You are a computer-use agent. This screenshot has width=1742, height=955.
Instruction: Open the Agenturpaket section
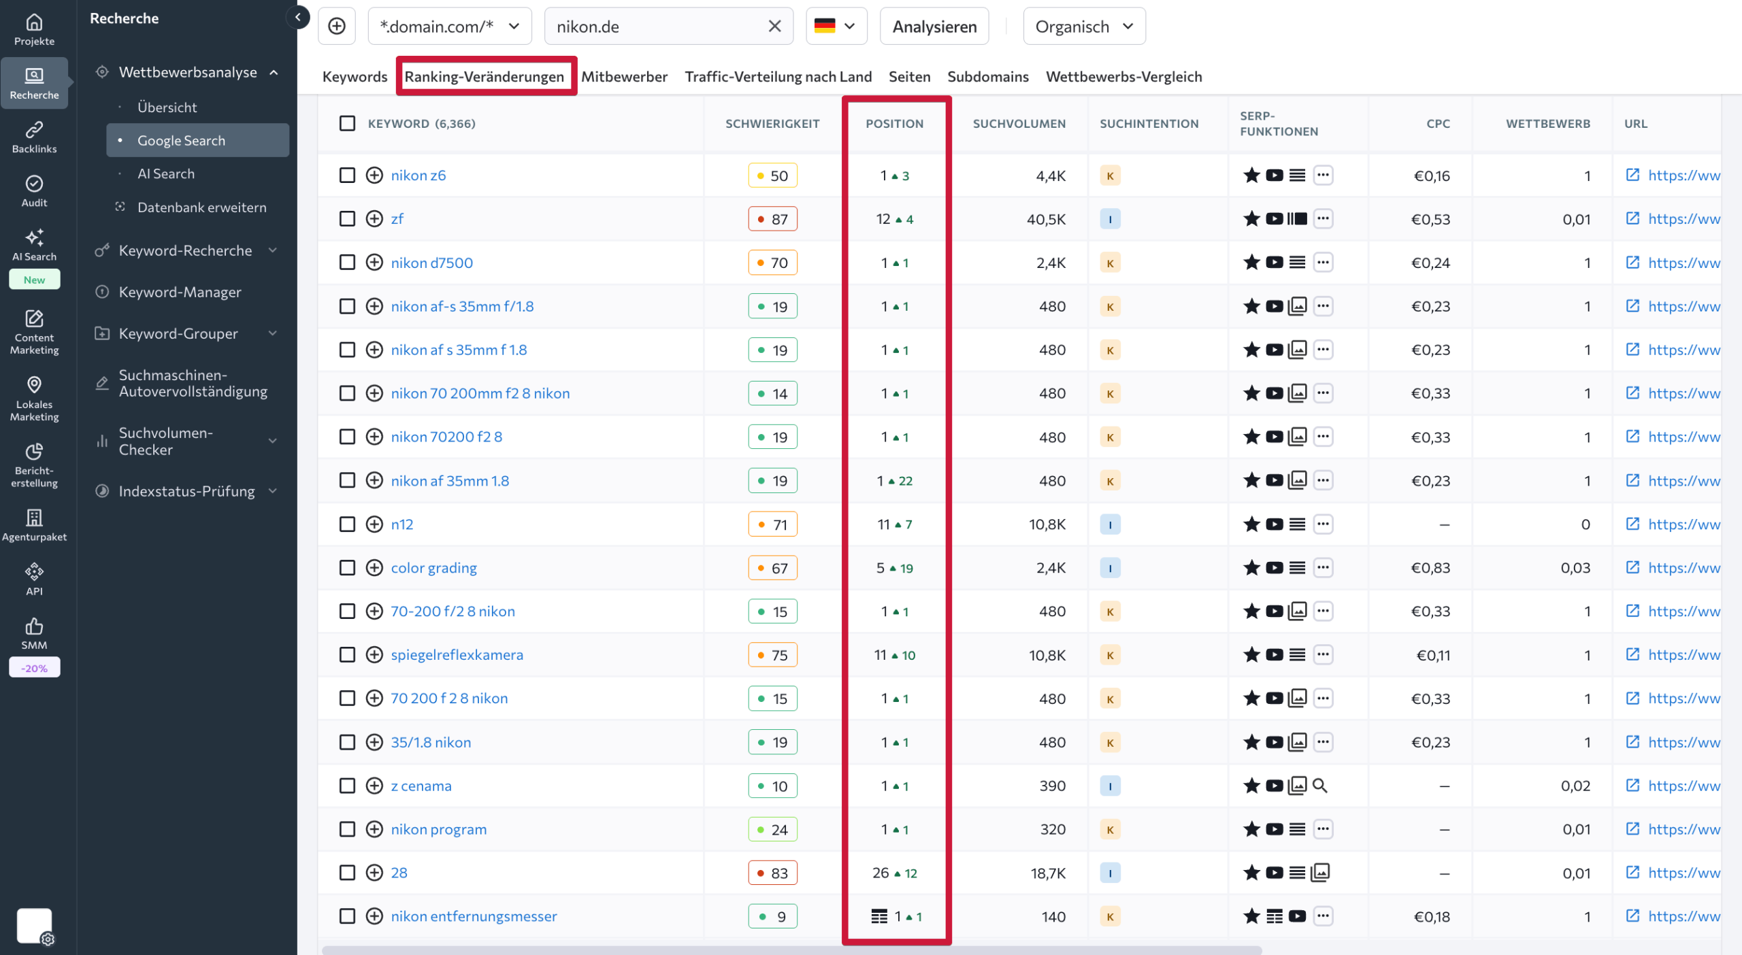click(x=34, y=522)
